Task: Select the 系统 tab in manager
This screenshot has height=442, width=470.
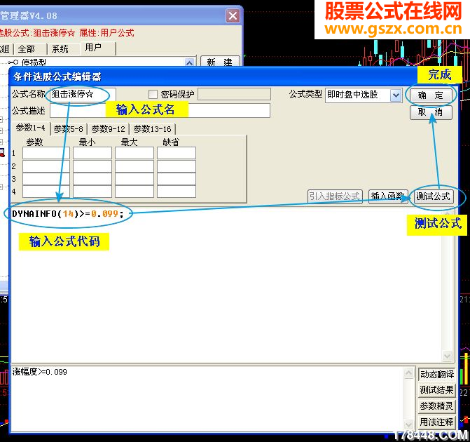Action: 60,48
